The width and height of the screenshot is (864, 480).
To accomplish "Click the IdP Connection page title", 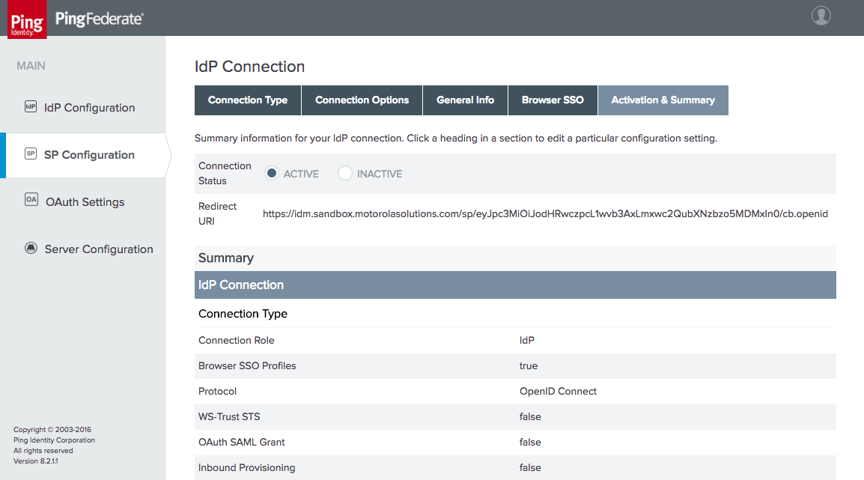I will coord(249,66).
